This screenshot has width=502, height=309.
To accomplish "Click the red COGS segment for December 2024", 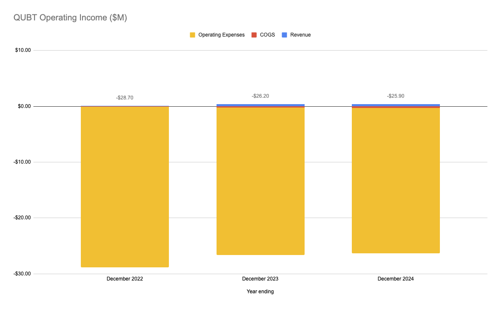I will pos(396,108).
